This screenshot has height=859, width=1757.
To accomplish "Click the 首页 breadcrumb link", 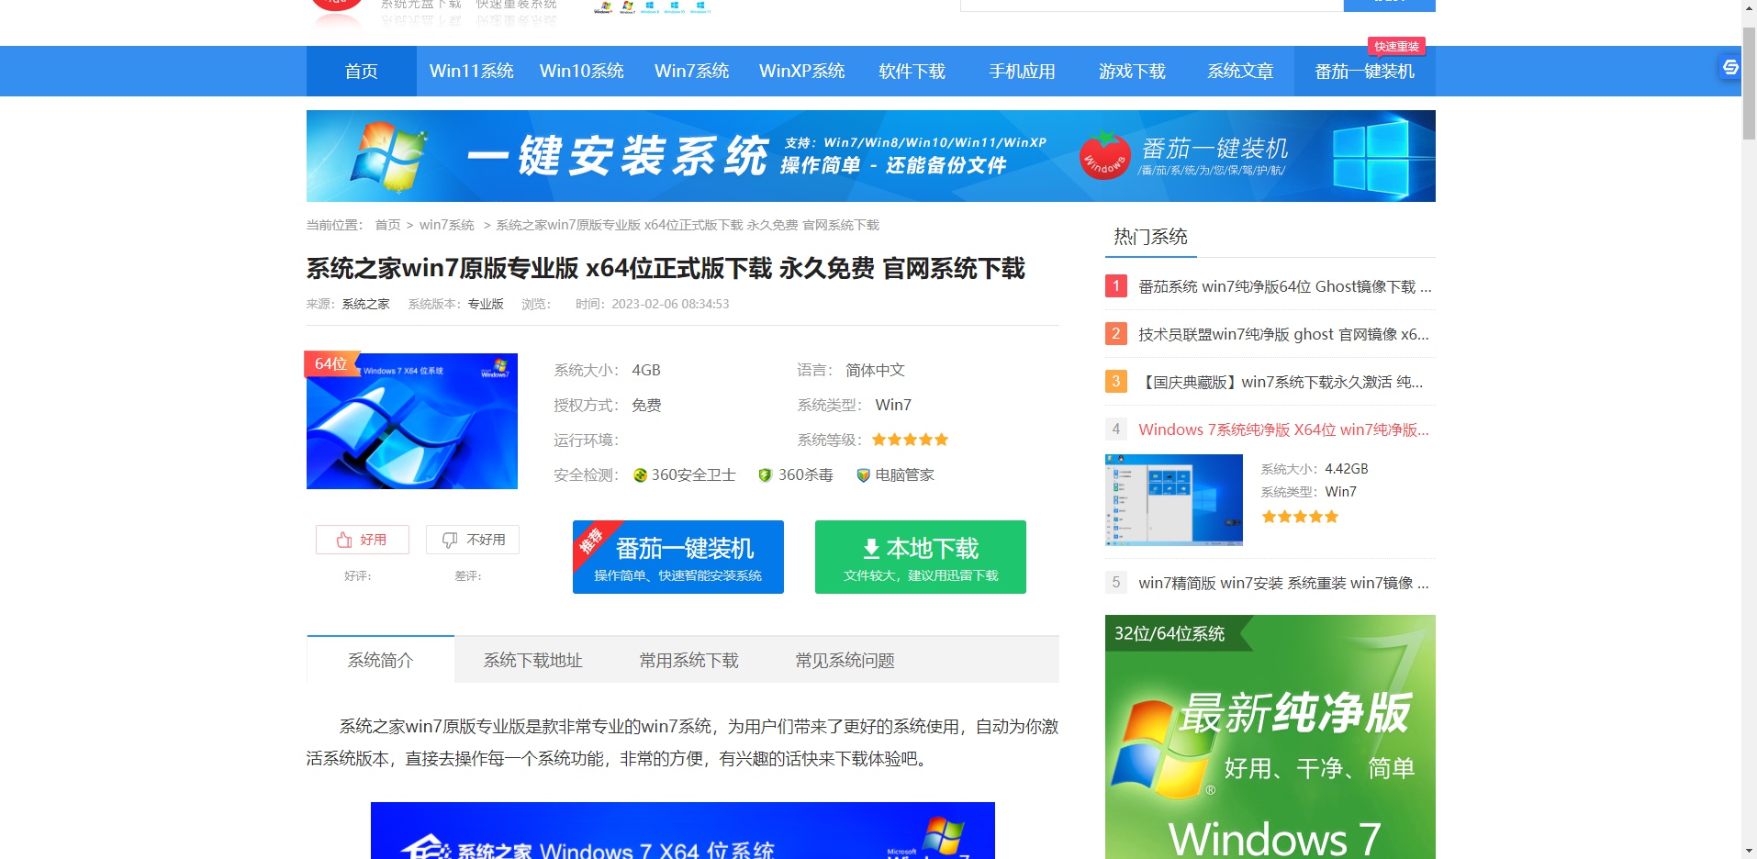I will coord(387,225).
